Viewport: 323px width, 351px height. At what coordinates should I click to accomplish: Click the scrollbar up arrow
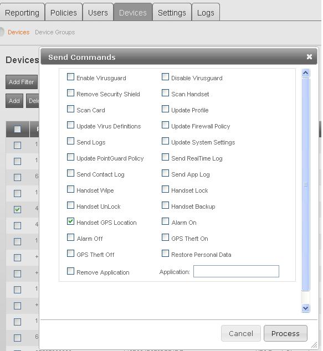click(x=305, y=73)
